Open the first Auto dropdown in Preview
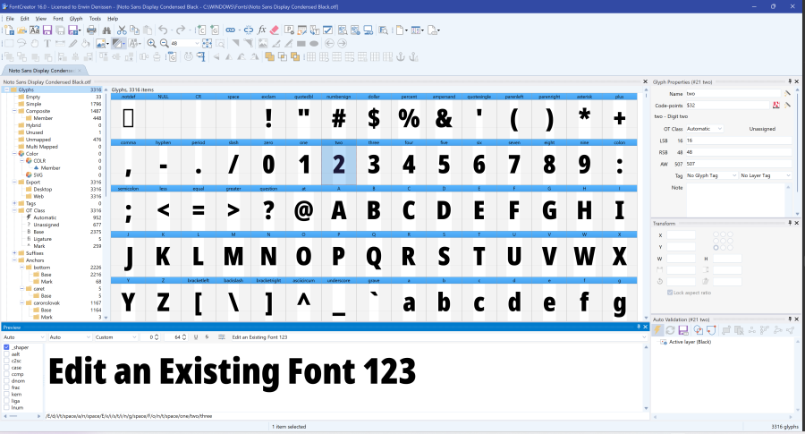The height and width of the screenshot is (434, 805). 23,337
